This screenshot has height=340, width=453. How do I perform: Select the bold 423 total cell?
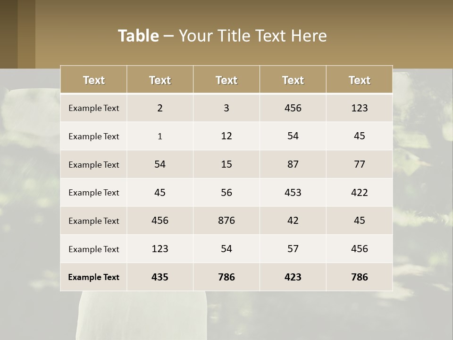pos(293,277)
